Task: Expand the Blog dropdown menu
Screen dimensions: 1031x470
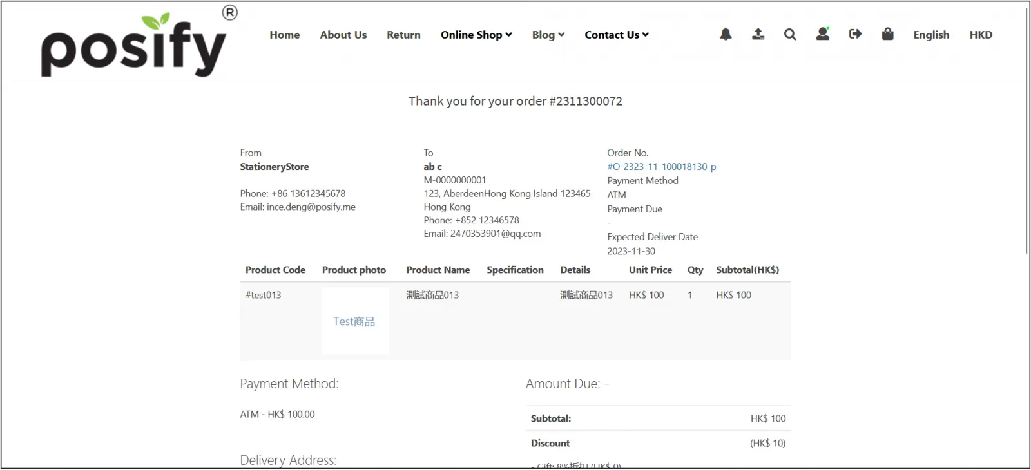Action: pyautogui.click(x=548, y=35)
